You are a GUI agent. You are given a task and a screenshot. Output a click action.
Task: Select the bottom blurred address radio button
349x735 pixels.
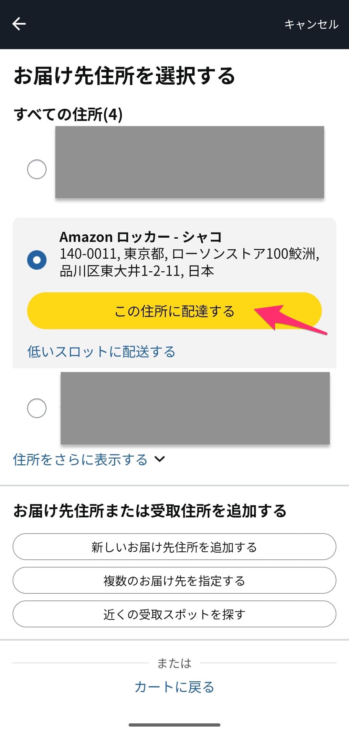37,409
